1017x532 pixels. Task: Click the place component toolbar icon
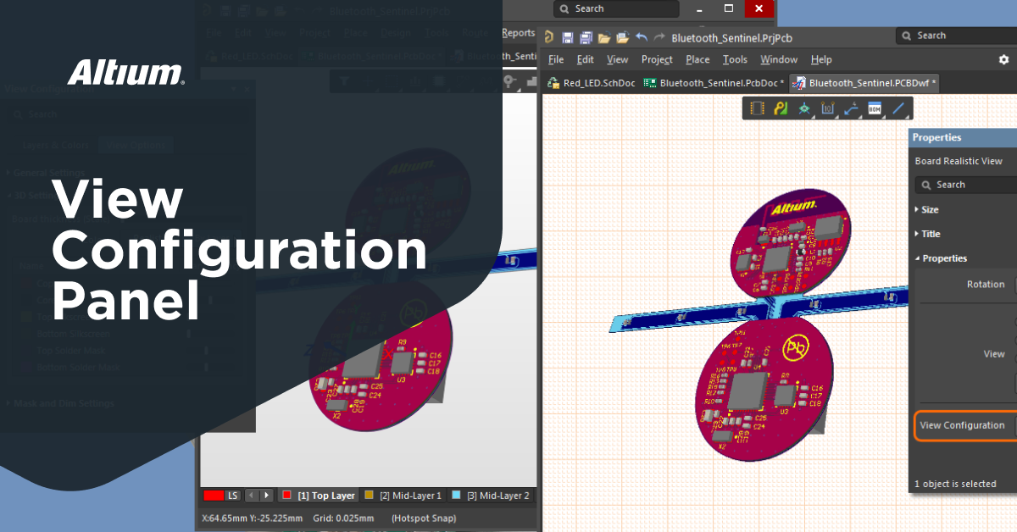click(756, 108)
